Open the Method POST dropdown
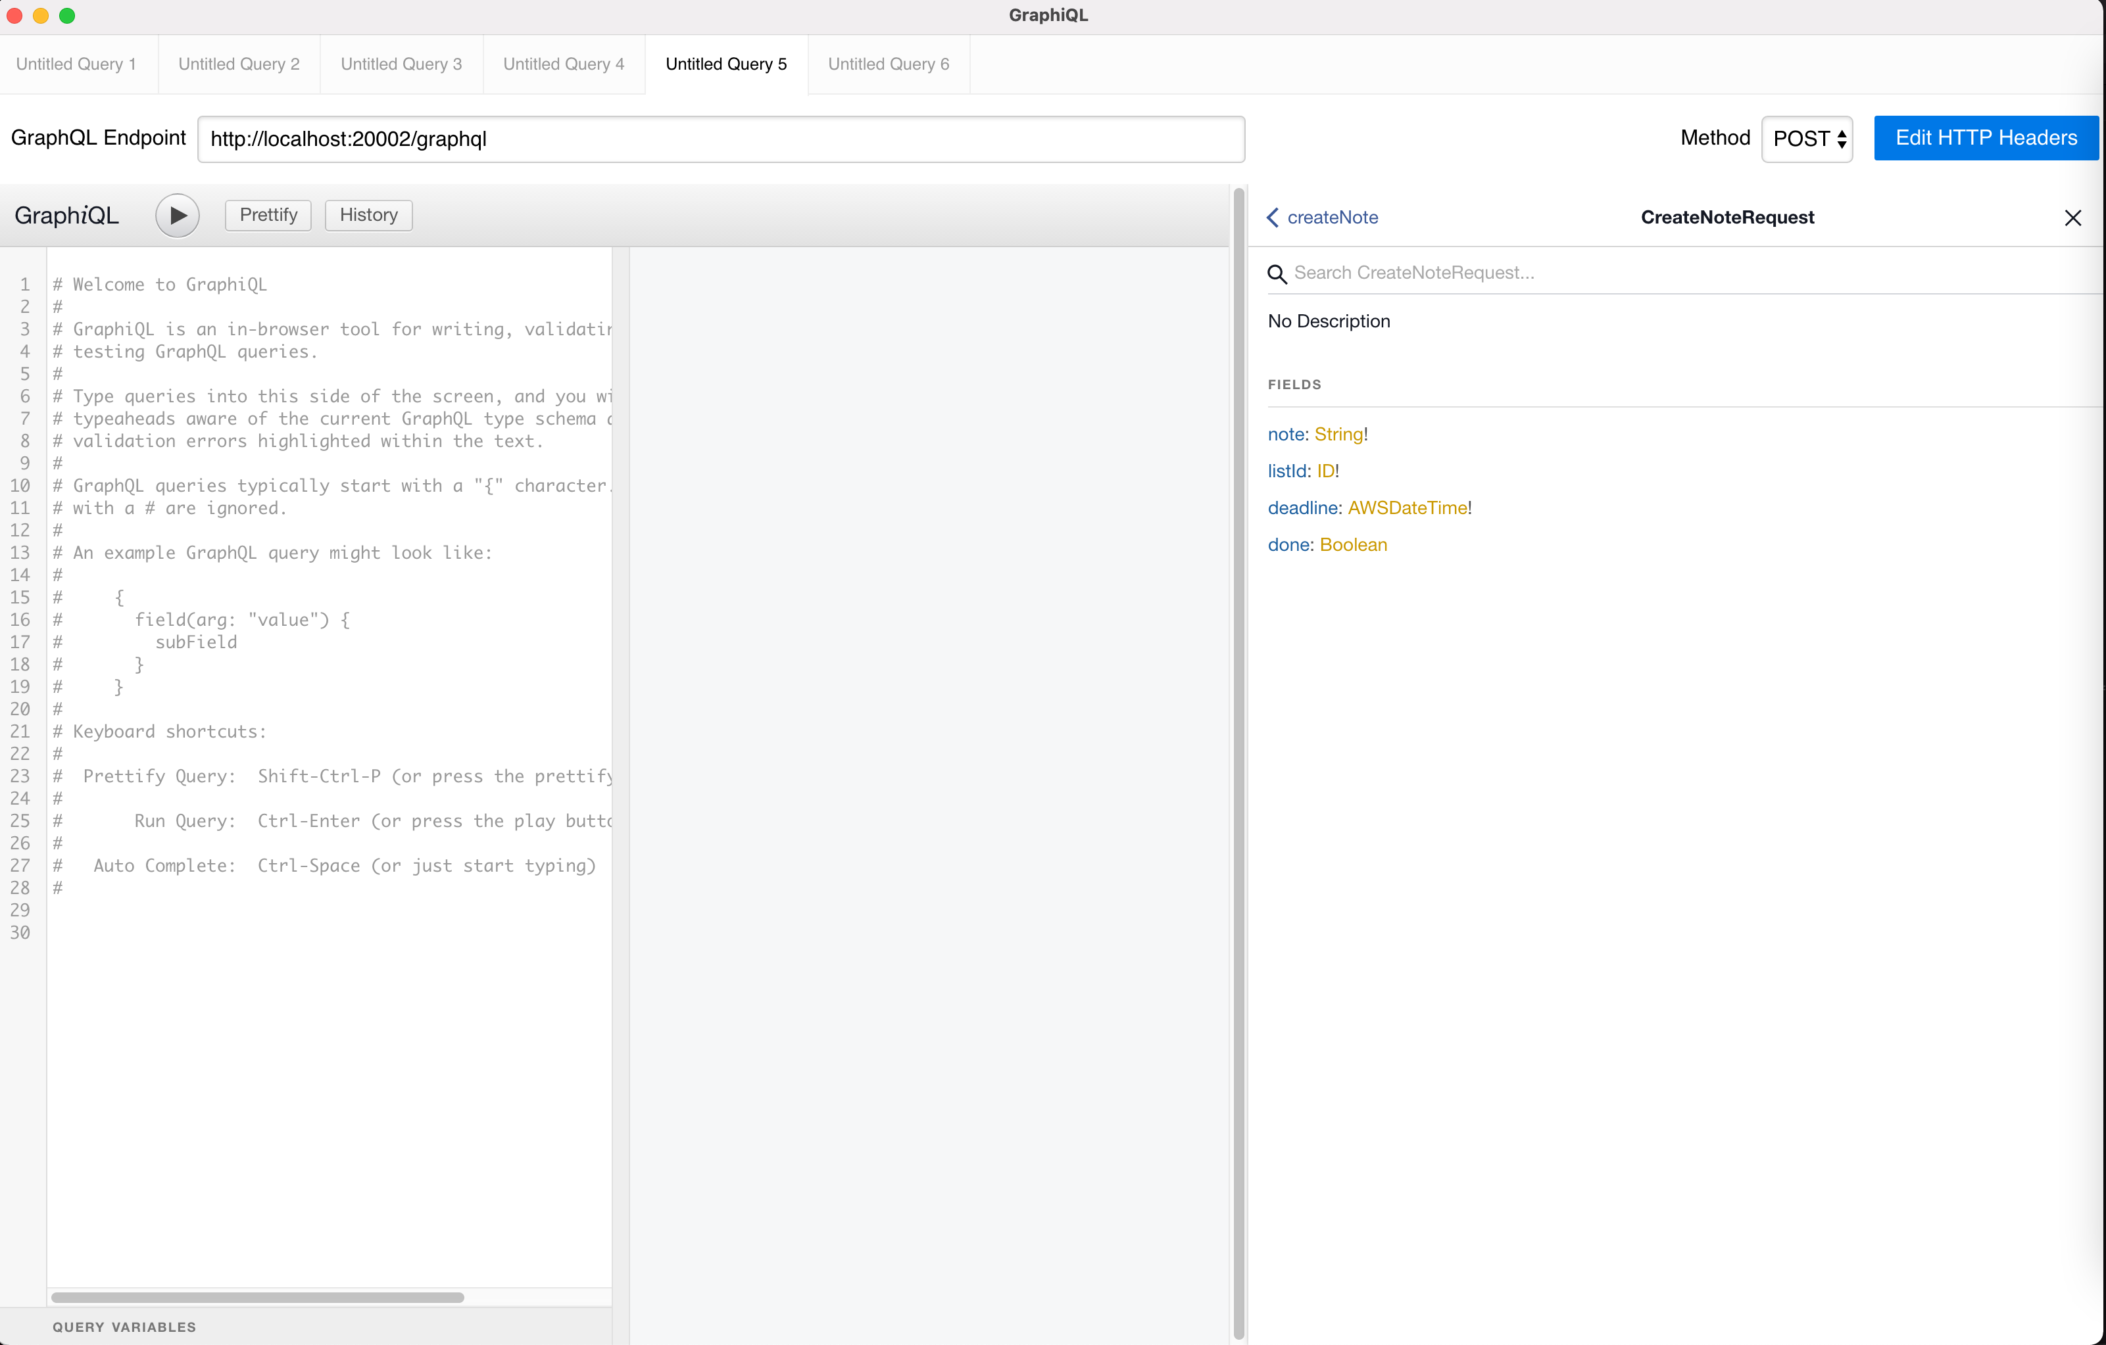The width and height of the screenshot is (2106, 1345). coord(1807,139)
